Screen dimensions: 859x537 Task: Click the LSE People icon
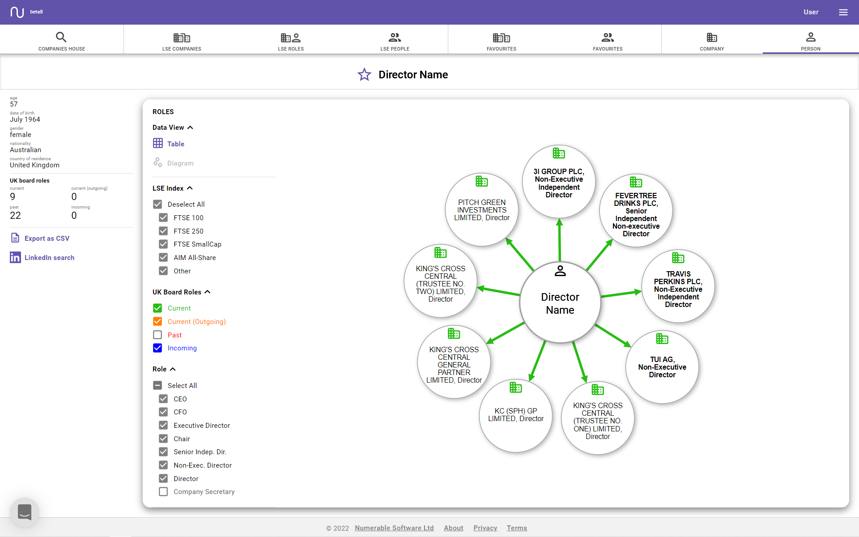click(x=395, y=37)
